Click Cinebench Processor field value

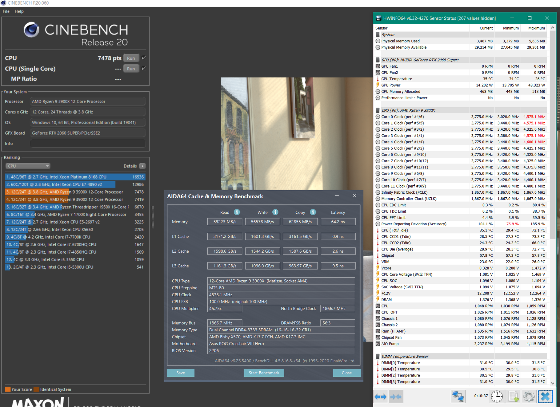[x=88, y=101]
